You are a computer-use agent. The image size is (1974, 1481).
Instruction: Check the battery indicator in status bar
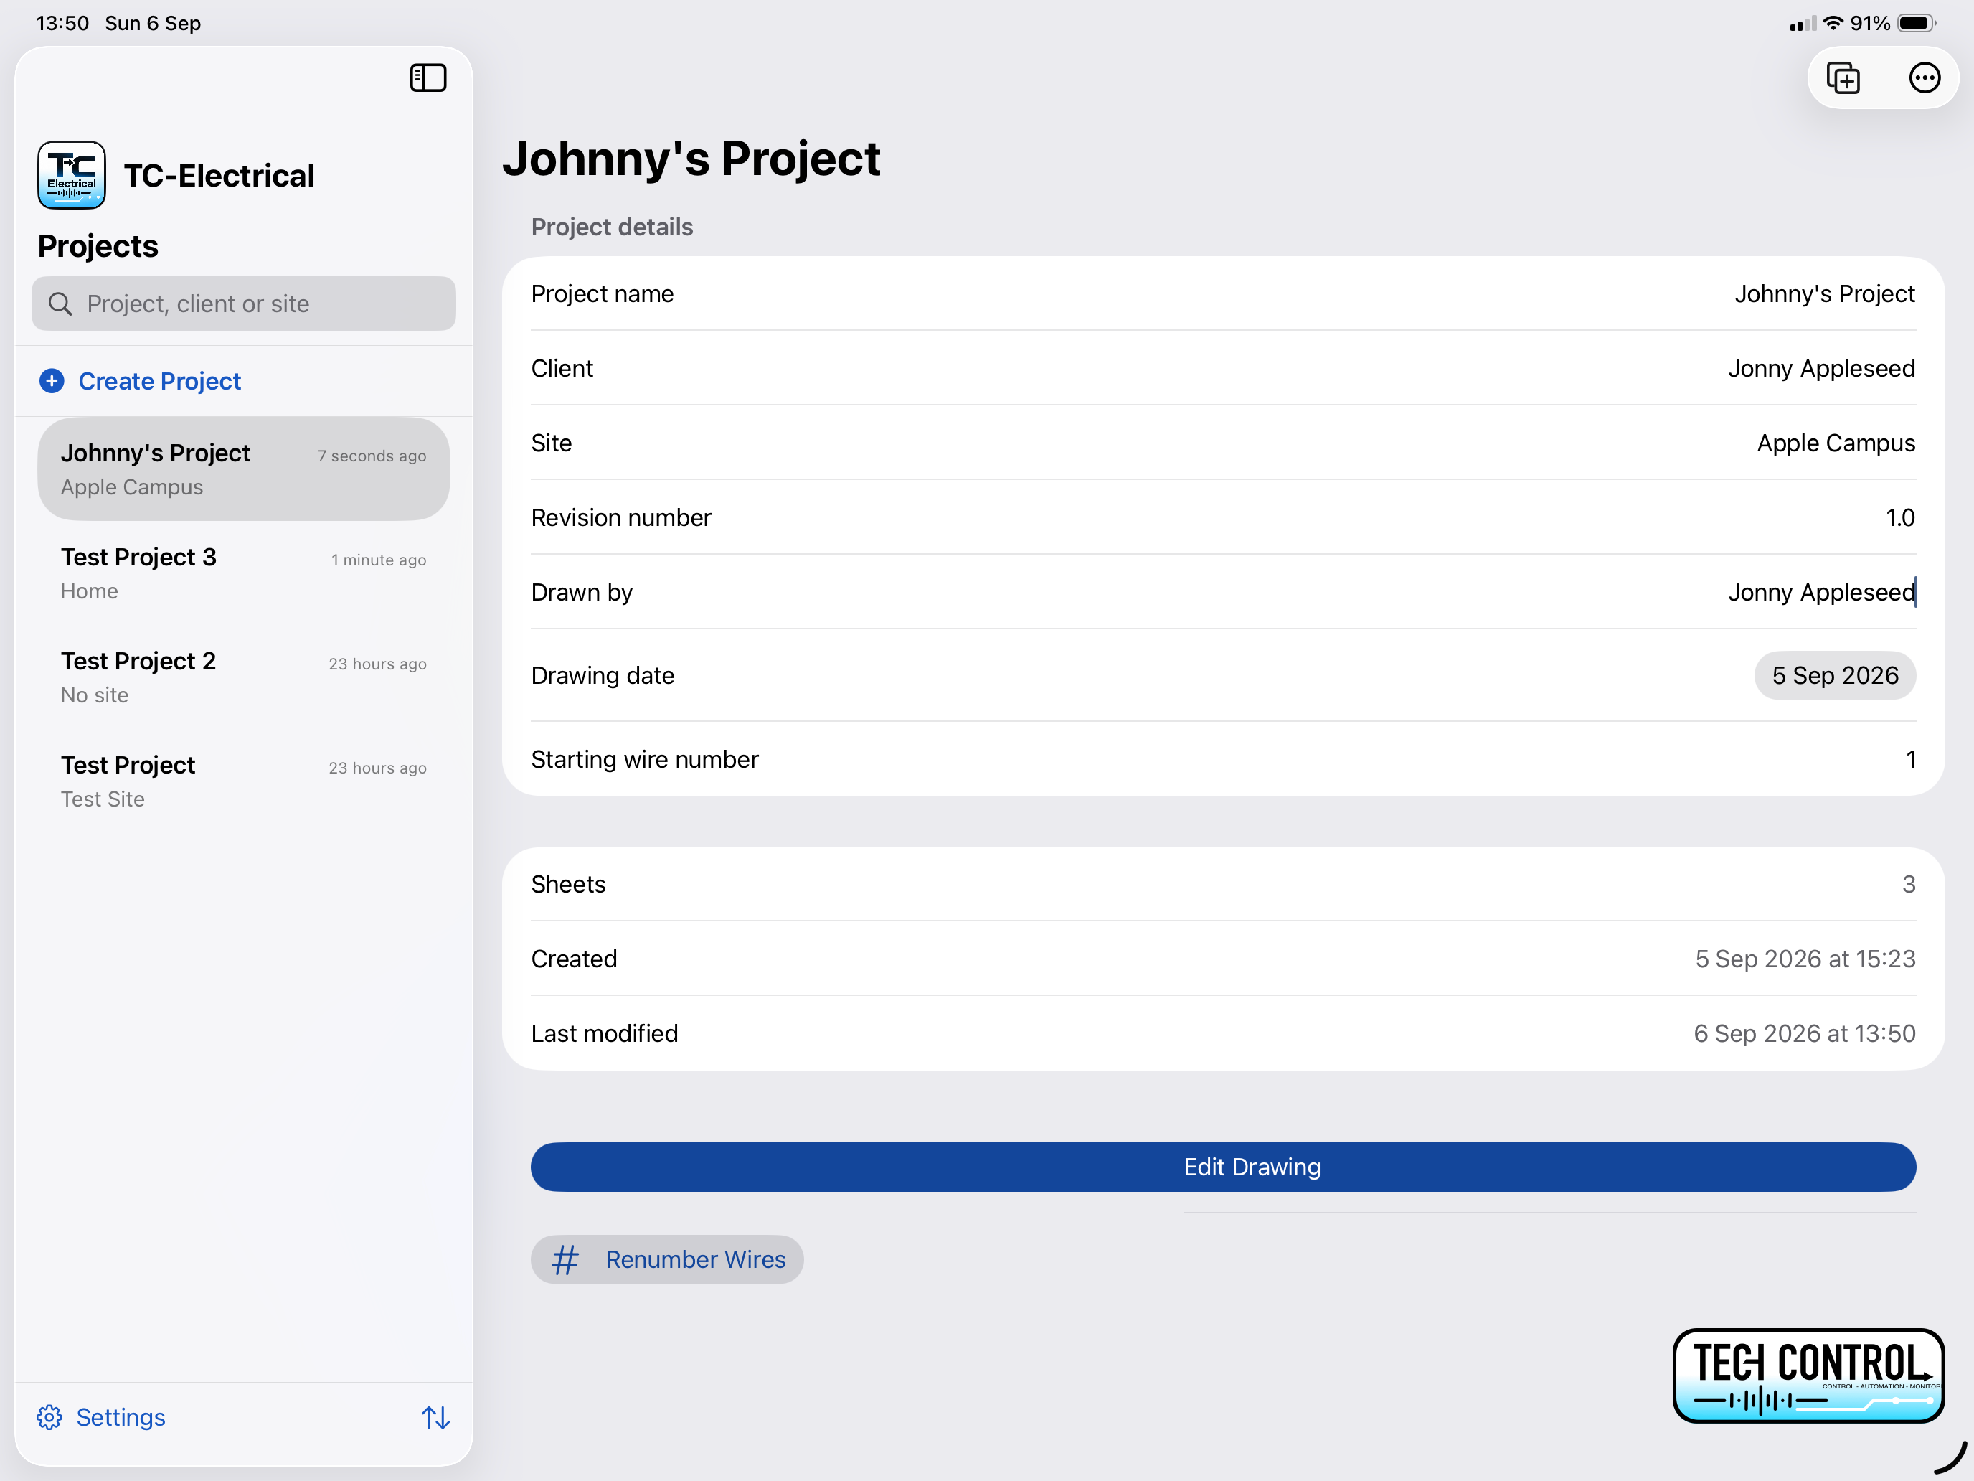tap(1916, 23)
